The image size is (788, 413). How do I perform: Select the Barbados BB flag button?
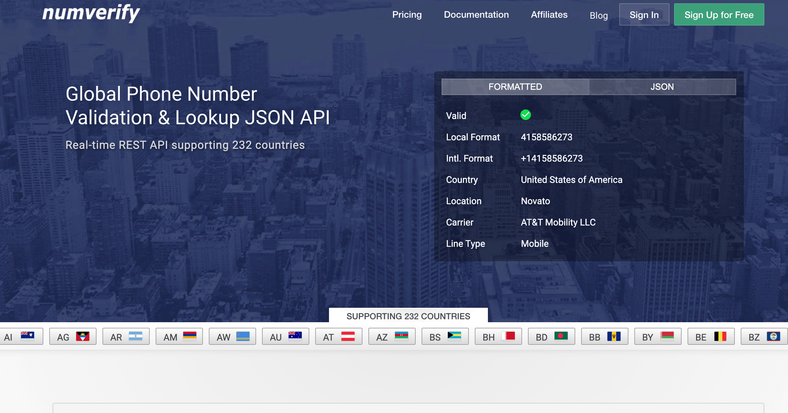(x=604, y=337)
